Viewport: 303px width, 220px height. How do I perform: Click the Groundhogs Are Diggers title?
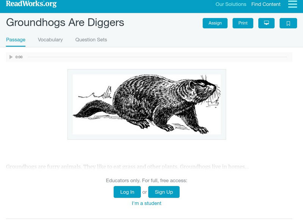[65, 23]
